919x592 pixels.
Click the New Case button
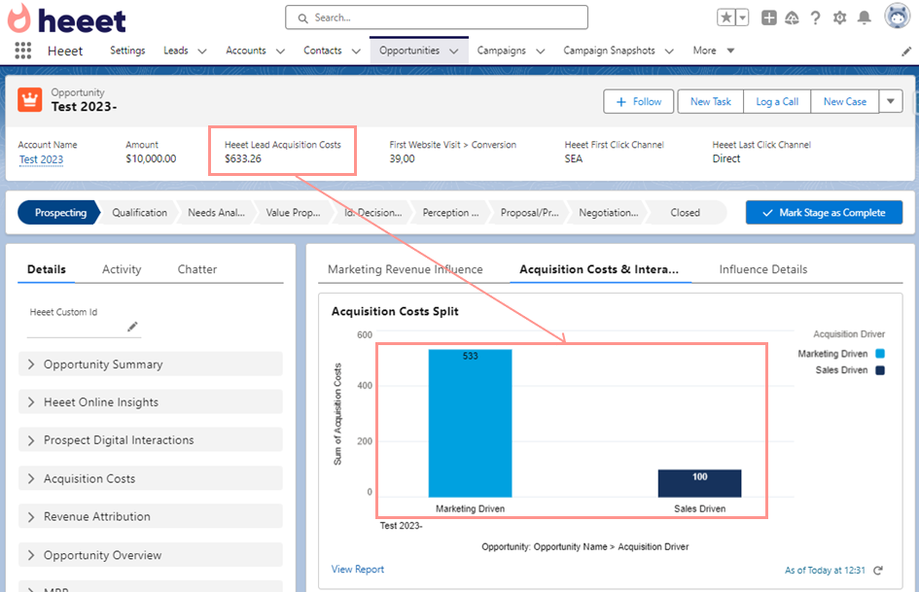coord(844,101)
